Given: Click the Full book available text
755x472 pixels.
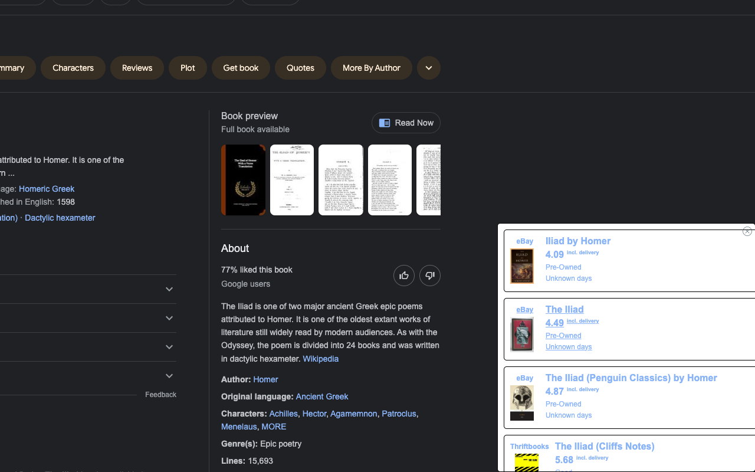Looking at the screenshot, I should coord(255,129).
